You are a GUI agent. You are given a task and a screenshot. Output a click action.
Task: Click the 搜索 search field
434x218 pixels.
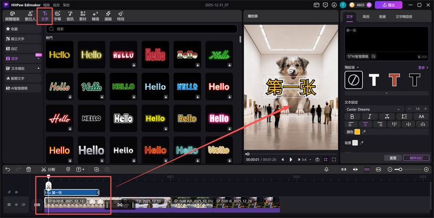coord(141,29)
